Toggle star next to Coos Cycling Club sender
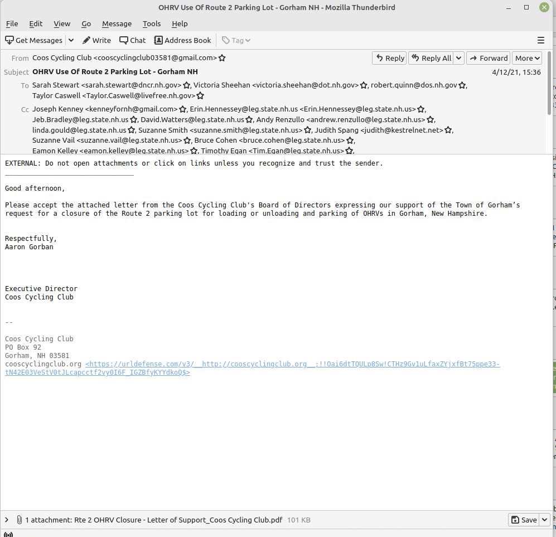This screenshot has height=537, width=556. [222, 58]
